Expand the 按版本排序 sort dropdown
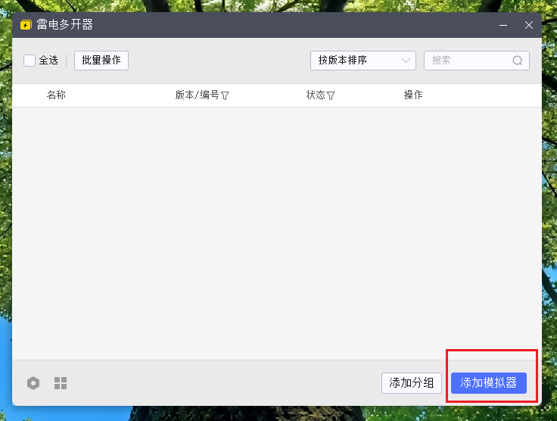 coord(363,61)
